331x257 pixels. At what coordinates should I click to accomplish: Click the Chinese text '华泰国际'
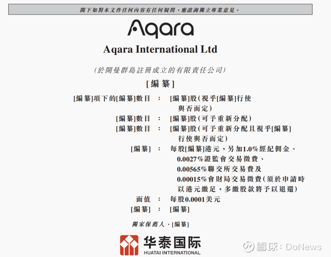(172, 242)
